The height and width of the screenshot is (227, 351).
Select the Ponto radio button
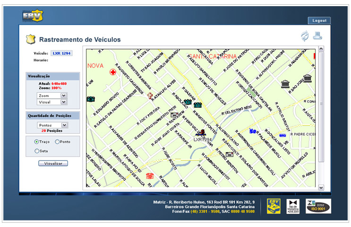click(57, 142)
